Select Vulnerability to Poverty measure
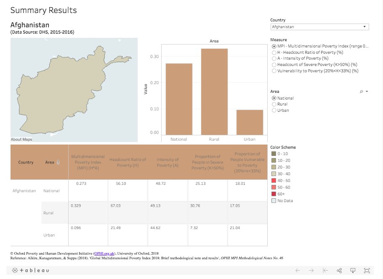383x279 pixels. pos(274,71)
